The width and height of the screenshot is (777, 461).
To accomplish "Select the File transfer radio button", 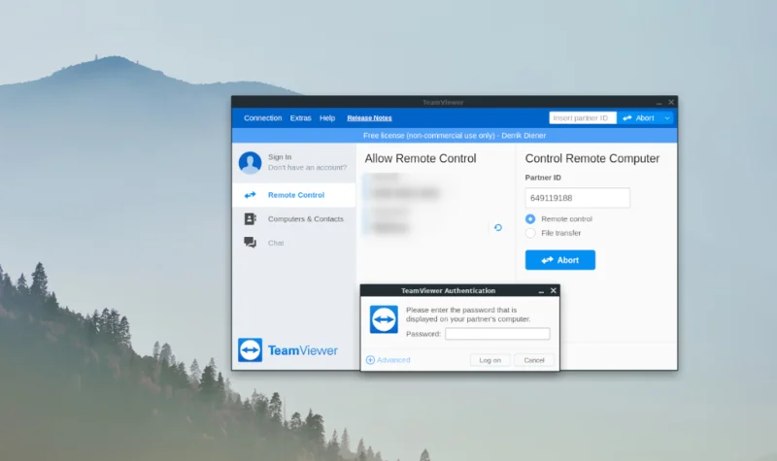I will 530,233.
